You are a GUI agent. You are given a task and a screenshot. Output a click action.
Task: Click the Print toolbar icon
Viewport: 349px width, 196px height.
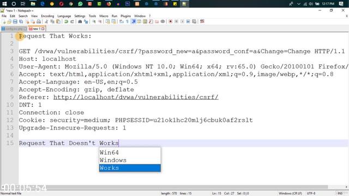click(39, 21)
